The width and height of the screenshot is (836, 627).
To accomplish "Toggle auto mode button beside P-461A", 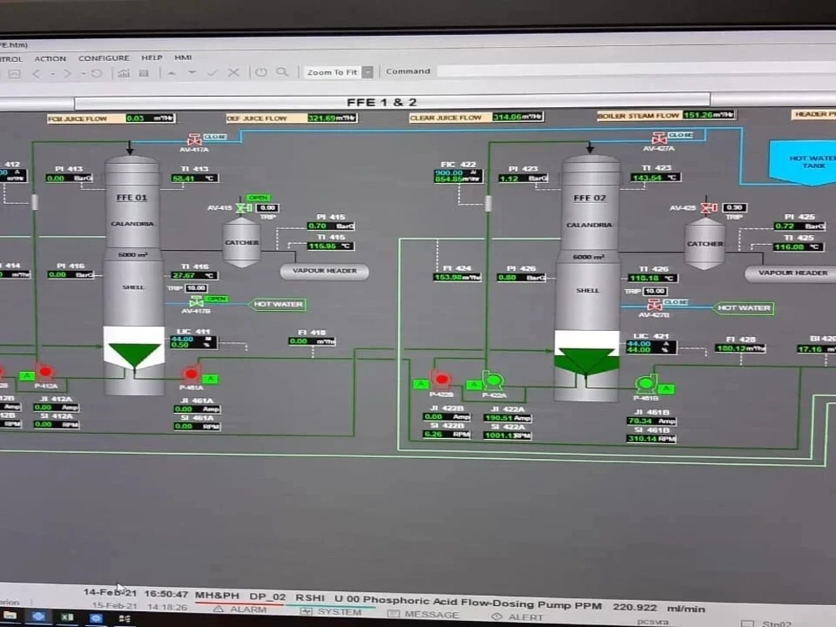I will (210, 379).
